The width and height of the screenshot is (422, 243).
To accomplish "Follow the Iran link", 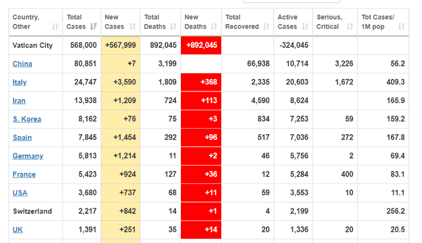I will pyautogui.click(x=19, y=101).
